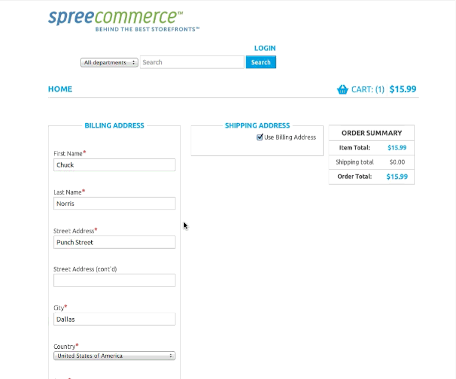Click the City field containing Dallas
The height and width of the screenshot is (379, 456).
tap(114, 319)
